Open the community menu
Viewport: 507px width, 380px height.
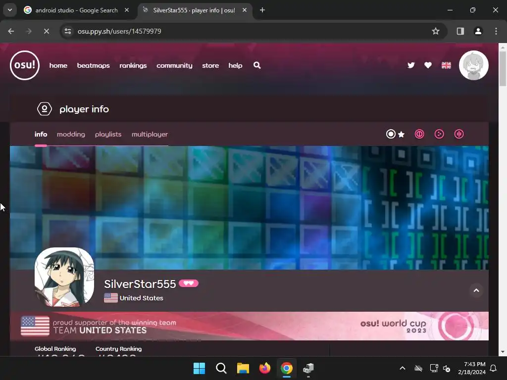pos(174,65)
